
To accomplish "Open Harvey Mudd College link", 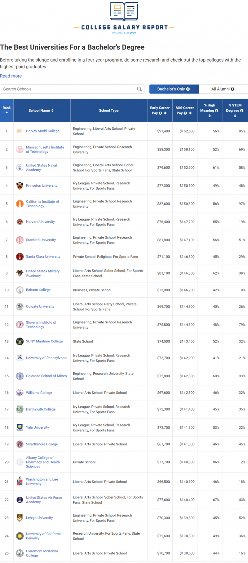I will coord(43,131).
